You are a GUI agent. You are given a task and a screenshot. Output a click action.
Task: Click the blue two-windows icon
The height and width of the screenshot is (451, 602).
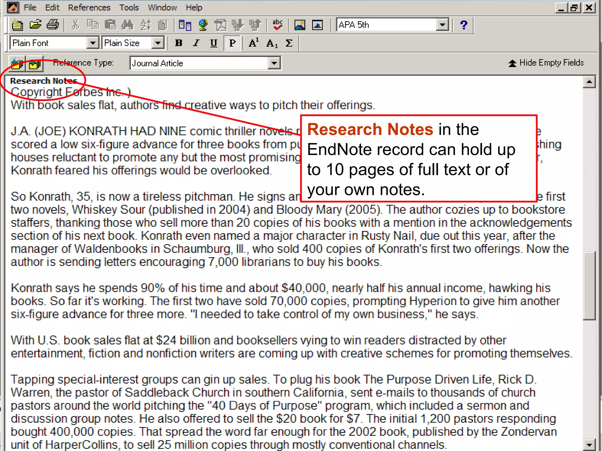[x=185, y=25]
